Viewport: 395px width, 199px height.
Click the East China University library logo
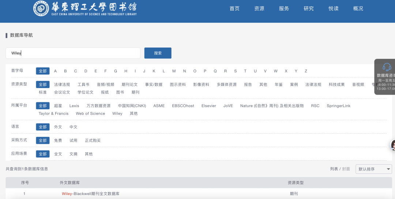(x=85, y=9)
